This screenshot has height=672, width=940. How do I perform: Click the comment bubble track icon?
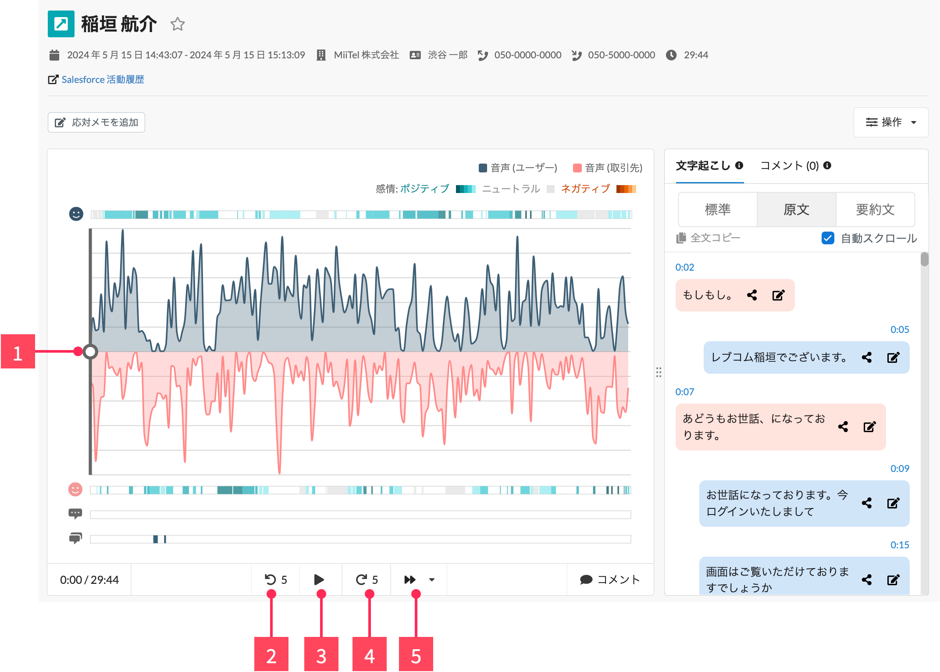point(75,514)
